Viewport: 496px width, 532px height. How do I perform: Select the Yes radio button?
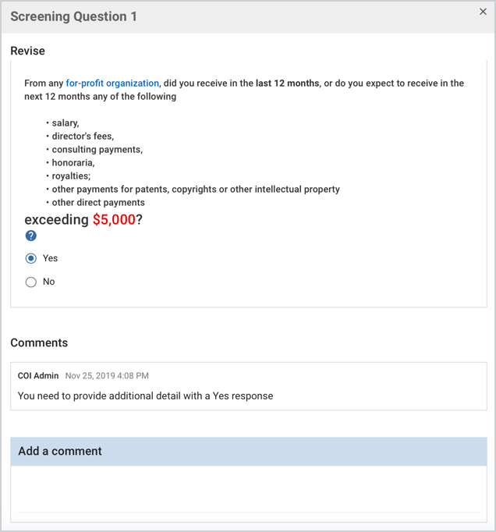pyautogui.click(x=31, y=258)
